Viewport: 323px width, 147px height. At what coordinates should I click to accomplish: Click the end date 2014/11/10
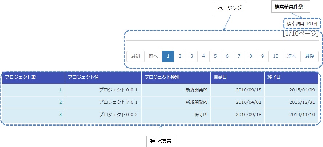tap(302, 115)
